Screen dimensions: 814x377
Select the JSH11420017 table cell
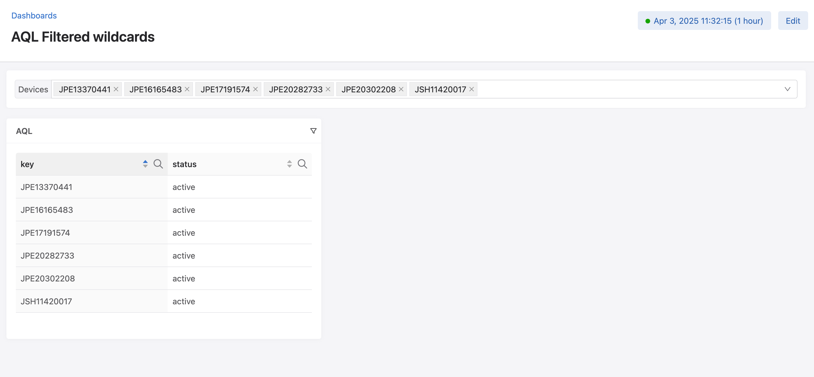(92, 301)
